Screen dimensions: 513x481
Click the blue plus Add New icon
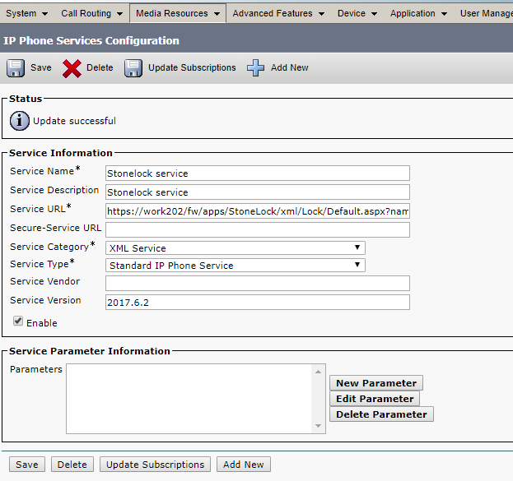coord(256,68)
